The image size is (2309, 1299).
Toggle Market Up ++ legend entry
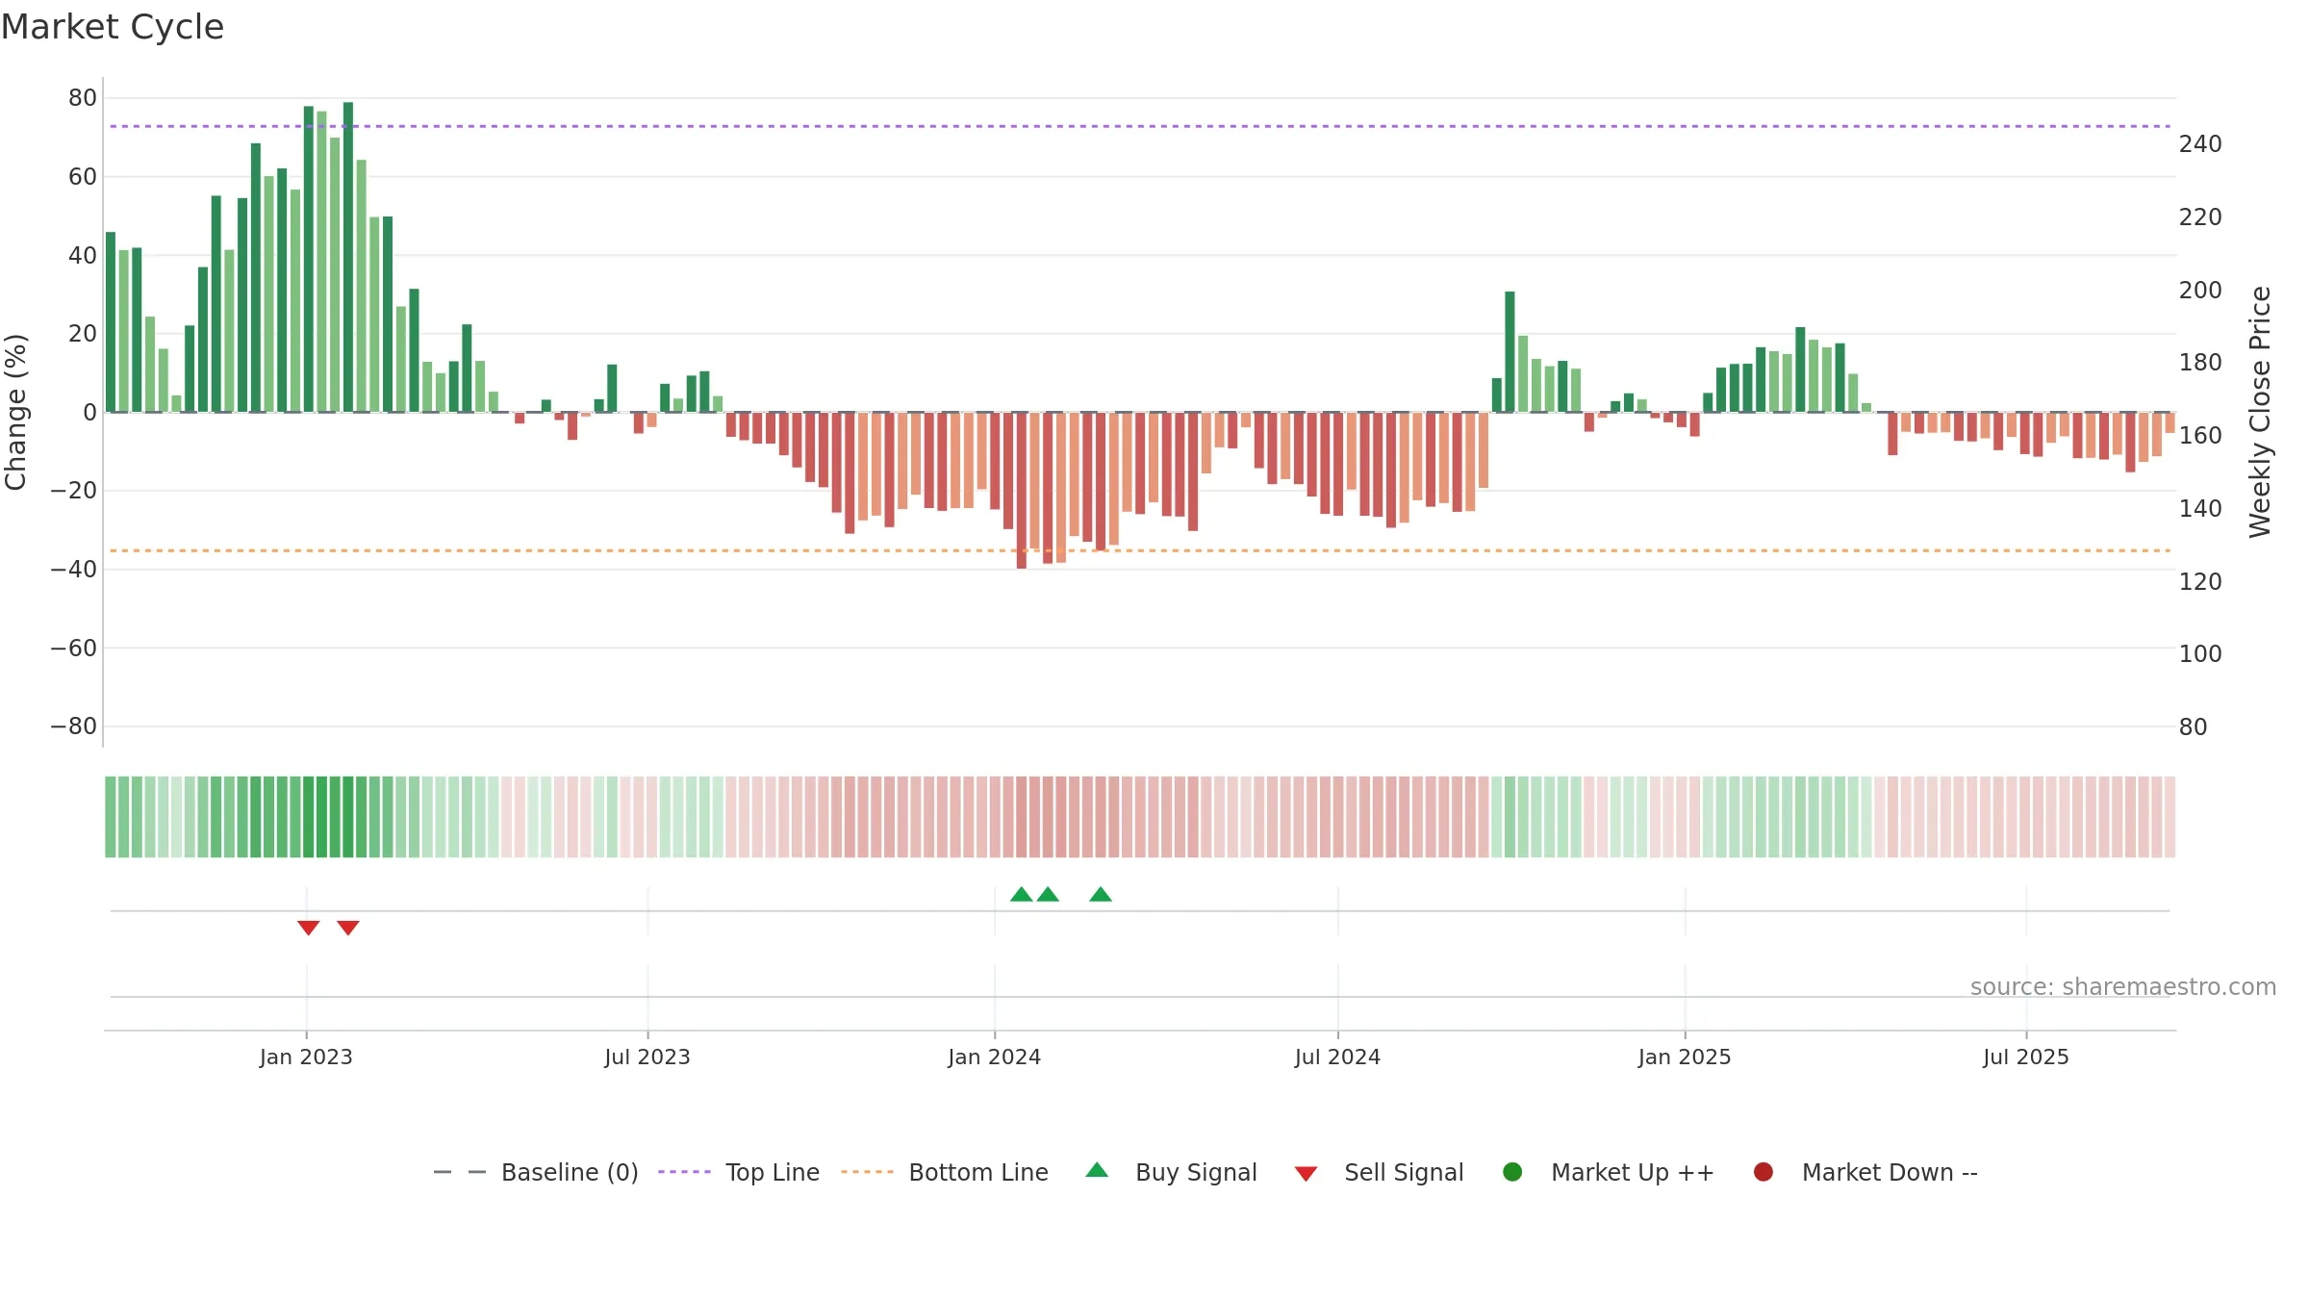1609,1172
